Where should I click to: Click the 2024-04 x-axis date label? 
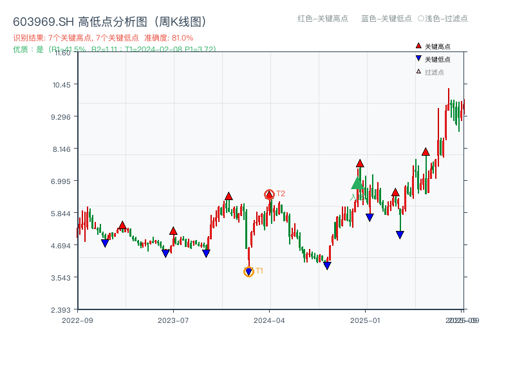(x=269, y=320)
